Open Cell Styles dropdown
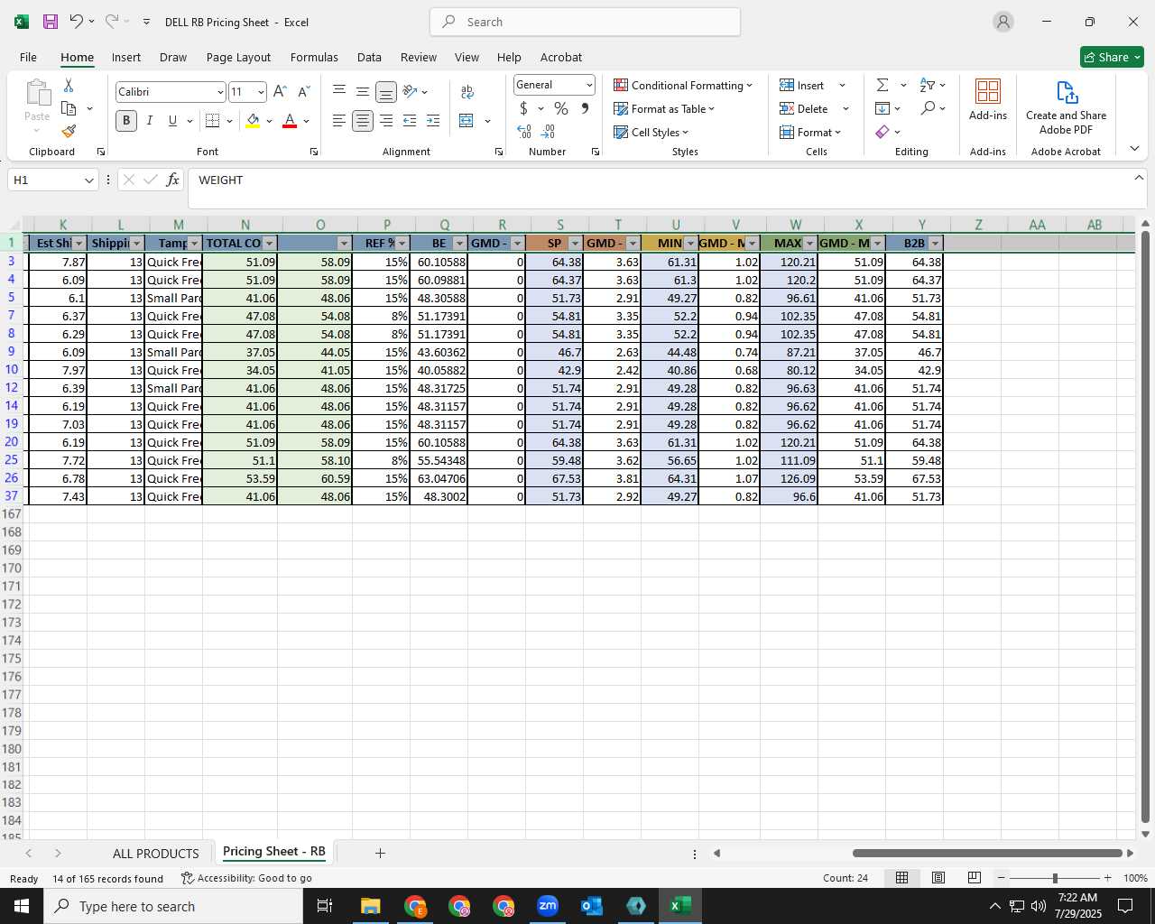This screenshot has width=1155, height=924. tap(651, 132)
